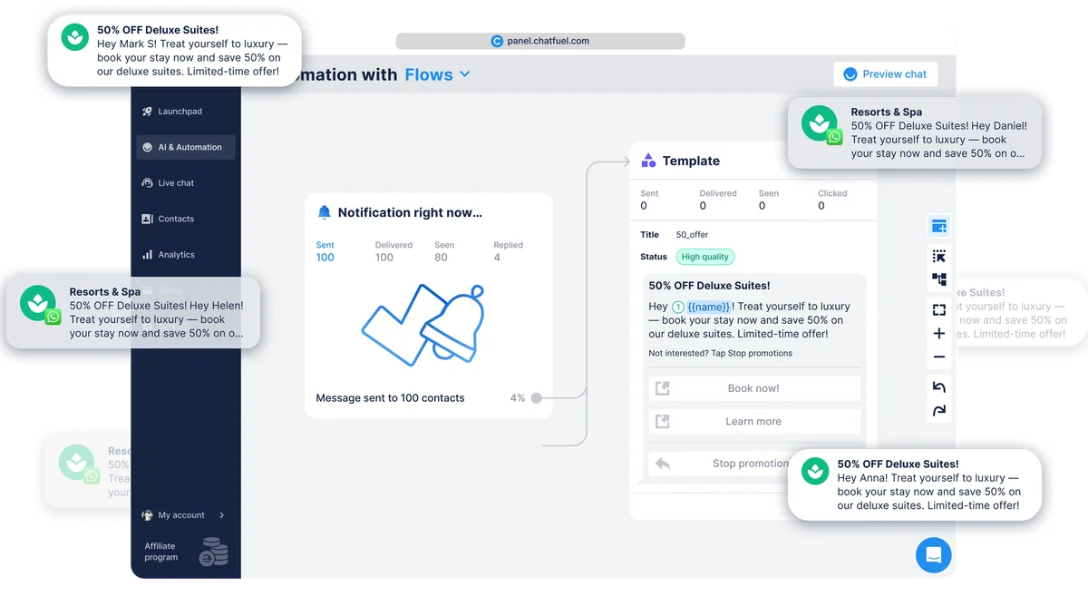1088x606 pixels.
Task: Click the fit-to-screen icon
Action: pos(939,309)
